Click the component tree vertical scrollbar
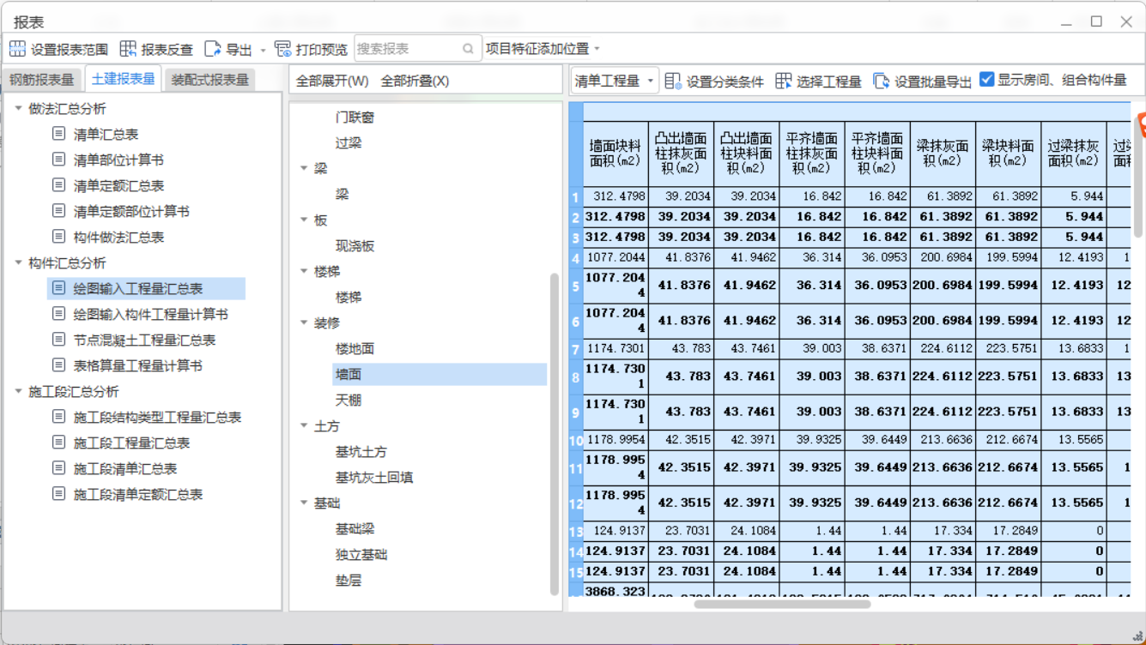 [x=555, y=433]
